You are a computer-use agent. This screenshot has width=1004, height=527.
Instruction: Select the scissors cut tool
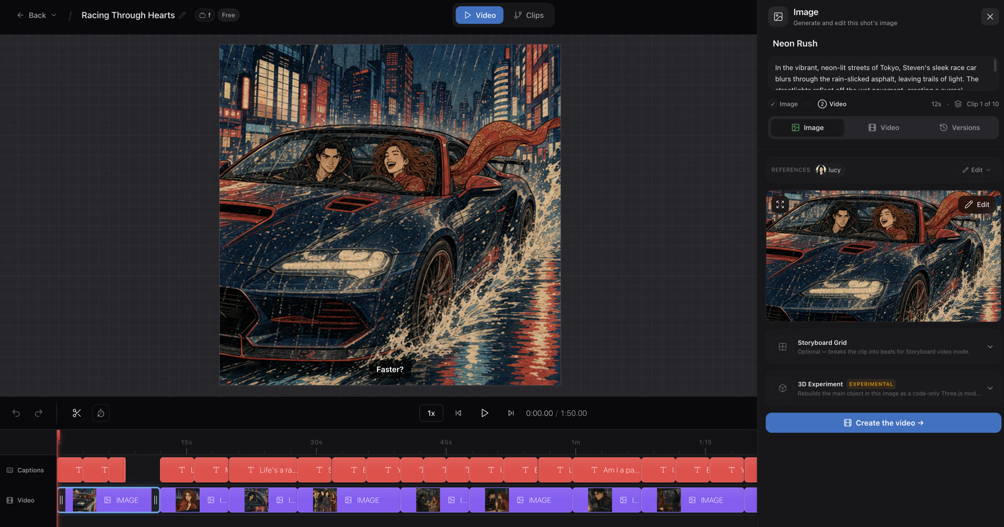tap(77, 413)
